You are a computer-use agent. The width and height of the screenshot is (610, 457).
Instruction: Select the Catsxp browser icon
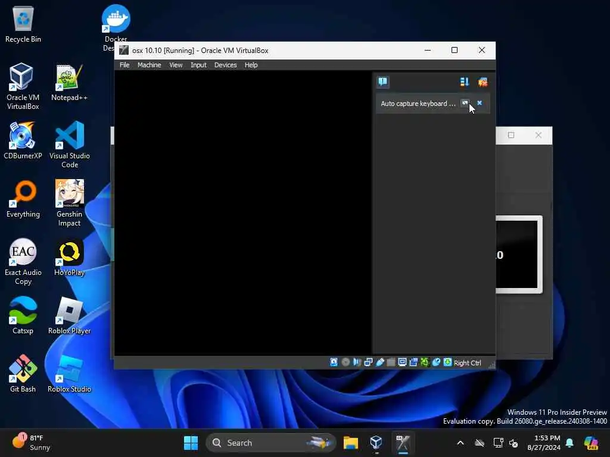(23, 315)
